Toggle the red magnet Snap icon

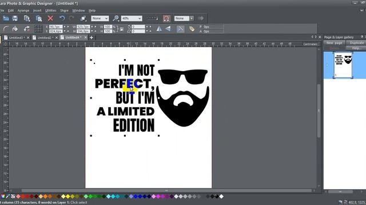pyautogui.click(x=166, y=18)
